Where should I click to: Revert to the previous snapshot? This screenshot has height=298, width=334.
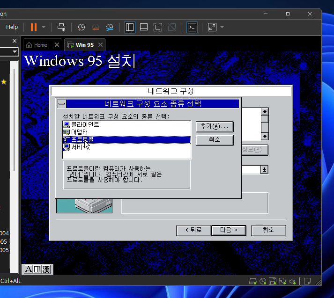96,27
